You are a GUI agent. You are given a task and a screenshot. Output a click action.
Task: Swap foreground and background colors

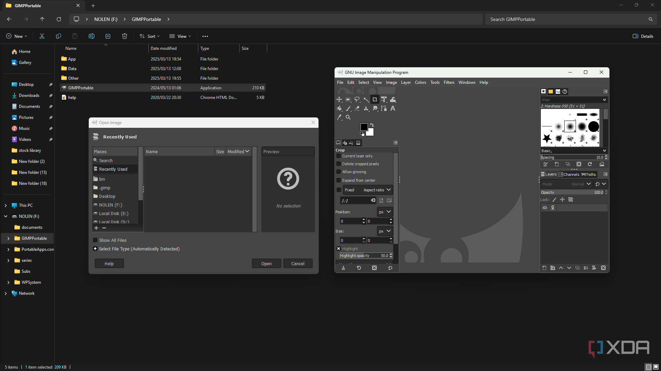pos(372,125)
